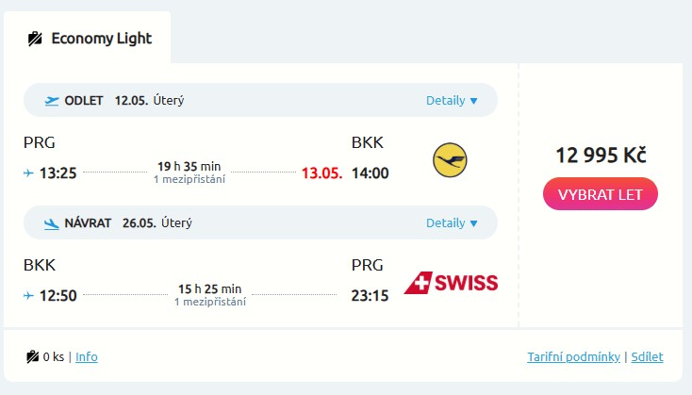The height and width of the screenshot is (395, 692).
Task: Click the SWISS airline logo
Action: (x=451, y=282)
